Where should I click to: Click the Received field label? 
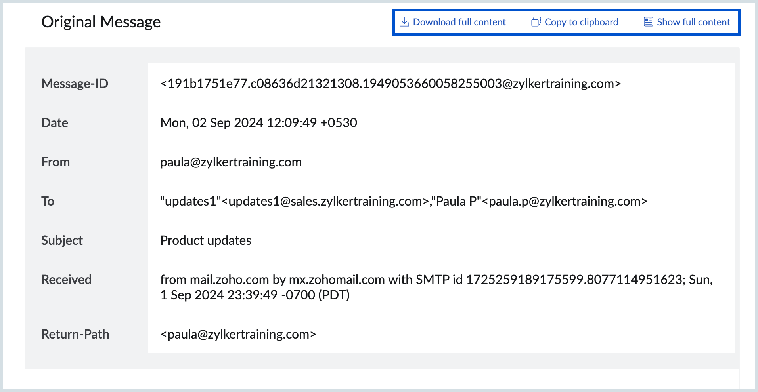(x=66, y=280)
